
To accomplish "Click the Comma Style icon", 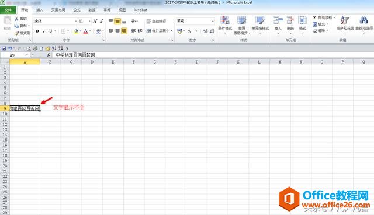I will (196, 31).
